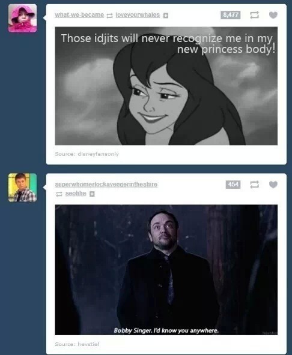Visit the what-we-became blog
Screen dimensions: 292x355
click(79, 15)
